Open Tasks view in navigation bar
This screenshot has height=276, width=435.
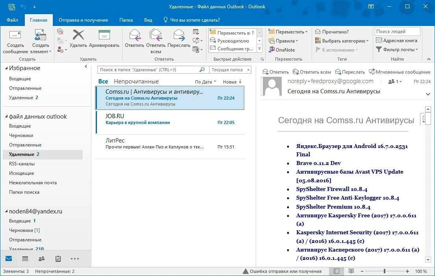click(x=58, y=259)
